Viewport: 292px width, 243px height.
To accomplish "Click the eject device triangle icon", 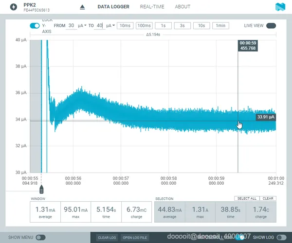I will click(82, 7).
